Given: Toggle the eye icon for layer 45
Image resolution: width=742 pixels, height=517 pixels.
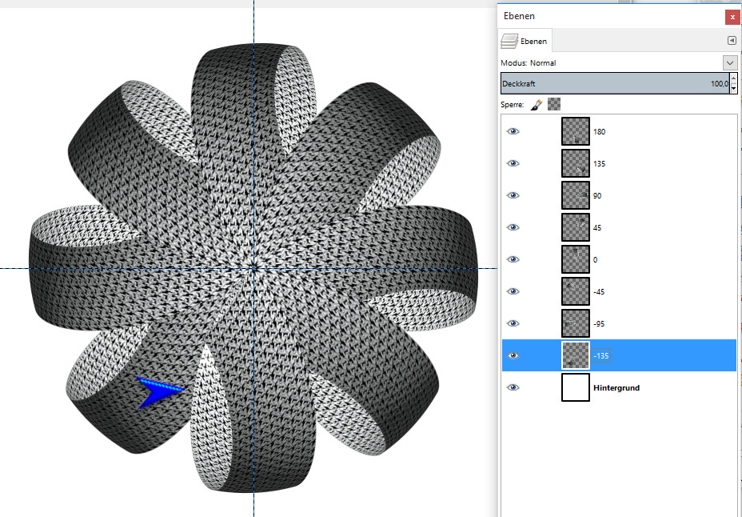Looking at the screenshot, I should (513, 227).
